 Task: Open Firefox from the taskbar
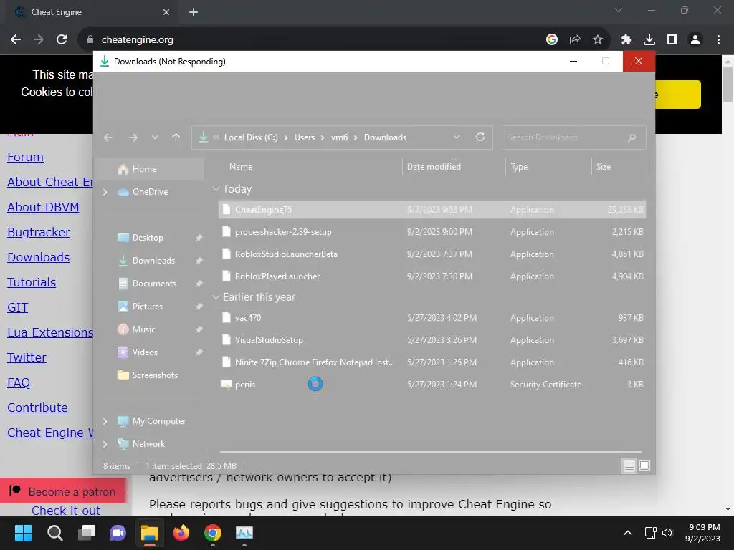point(181,533)
